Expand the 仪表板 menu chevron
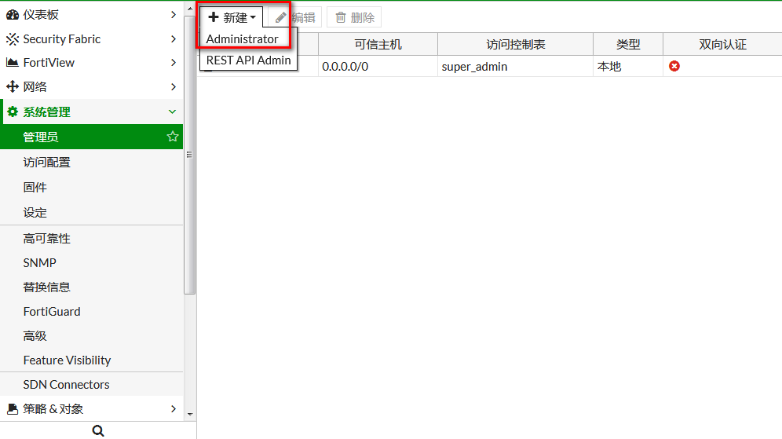The image size is (782, 439). point(173,15)
